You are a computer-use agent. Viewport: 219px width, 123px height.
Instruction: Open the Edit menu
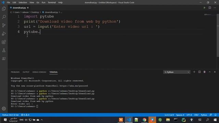pyautogui.click(x=14, y=2)
